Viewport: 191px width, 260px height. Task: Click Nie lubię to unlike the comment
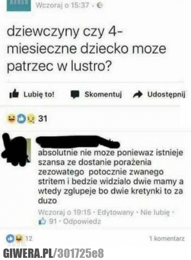[155, 212]
